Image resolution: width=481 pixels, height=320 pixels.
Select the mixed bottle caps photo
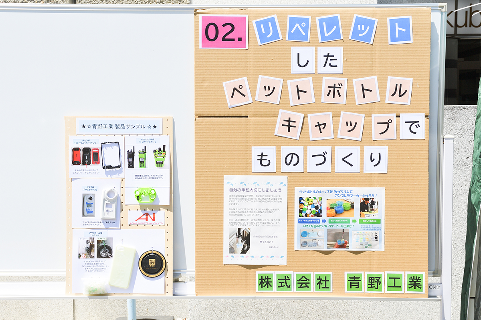pos(310,207)
